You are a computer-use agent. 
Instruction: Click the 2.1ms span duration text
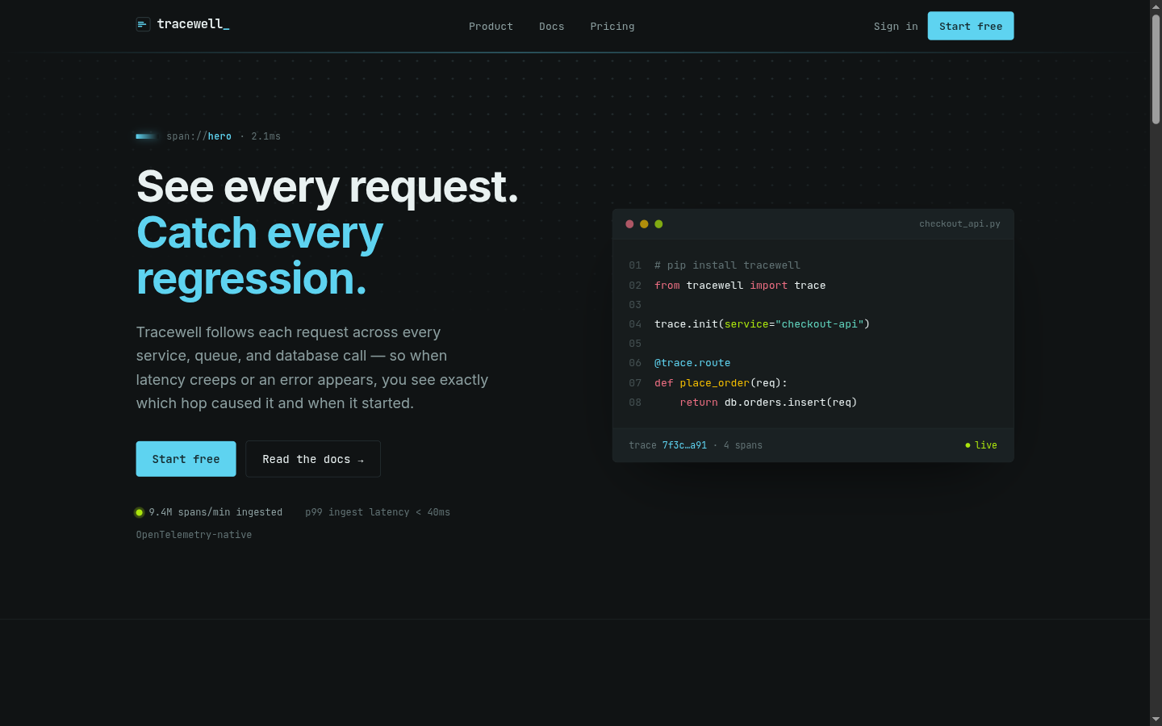click(x=265, y=136)
